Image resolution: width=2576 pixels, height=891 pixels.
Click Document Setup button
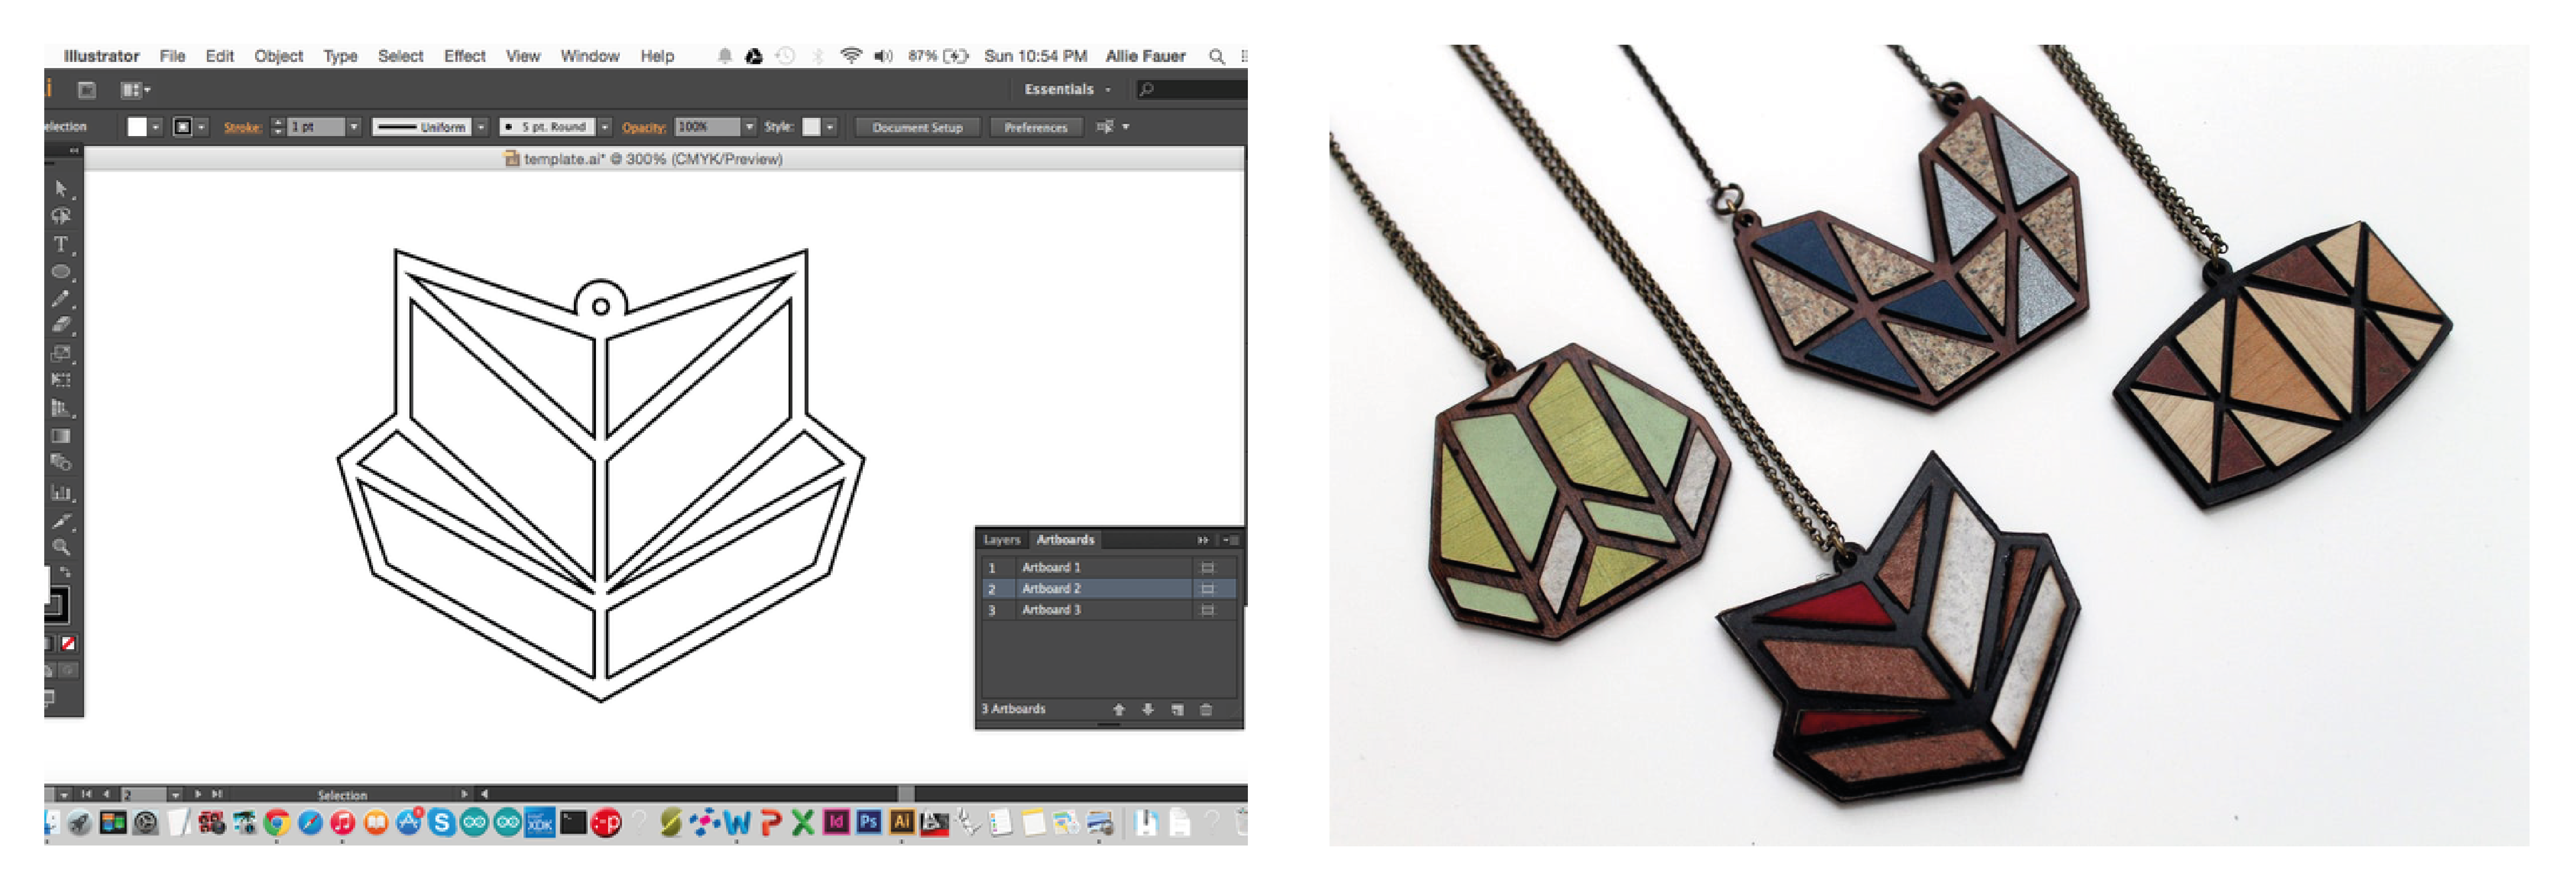coord(917,127)
